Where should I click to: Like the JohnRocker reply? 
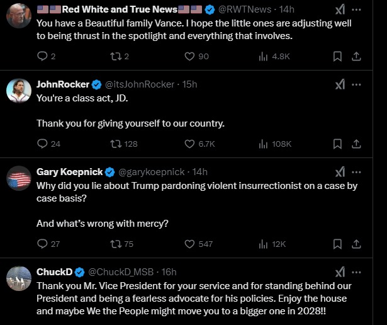(x=189, y=144)
